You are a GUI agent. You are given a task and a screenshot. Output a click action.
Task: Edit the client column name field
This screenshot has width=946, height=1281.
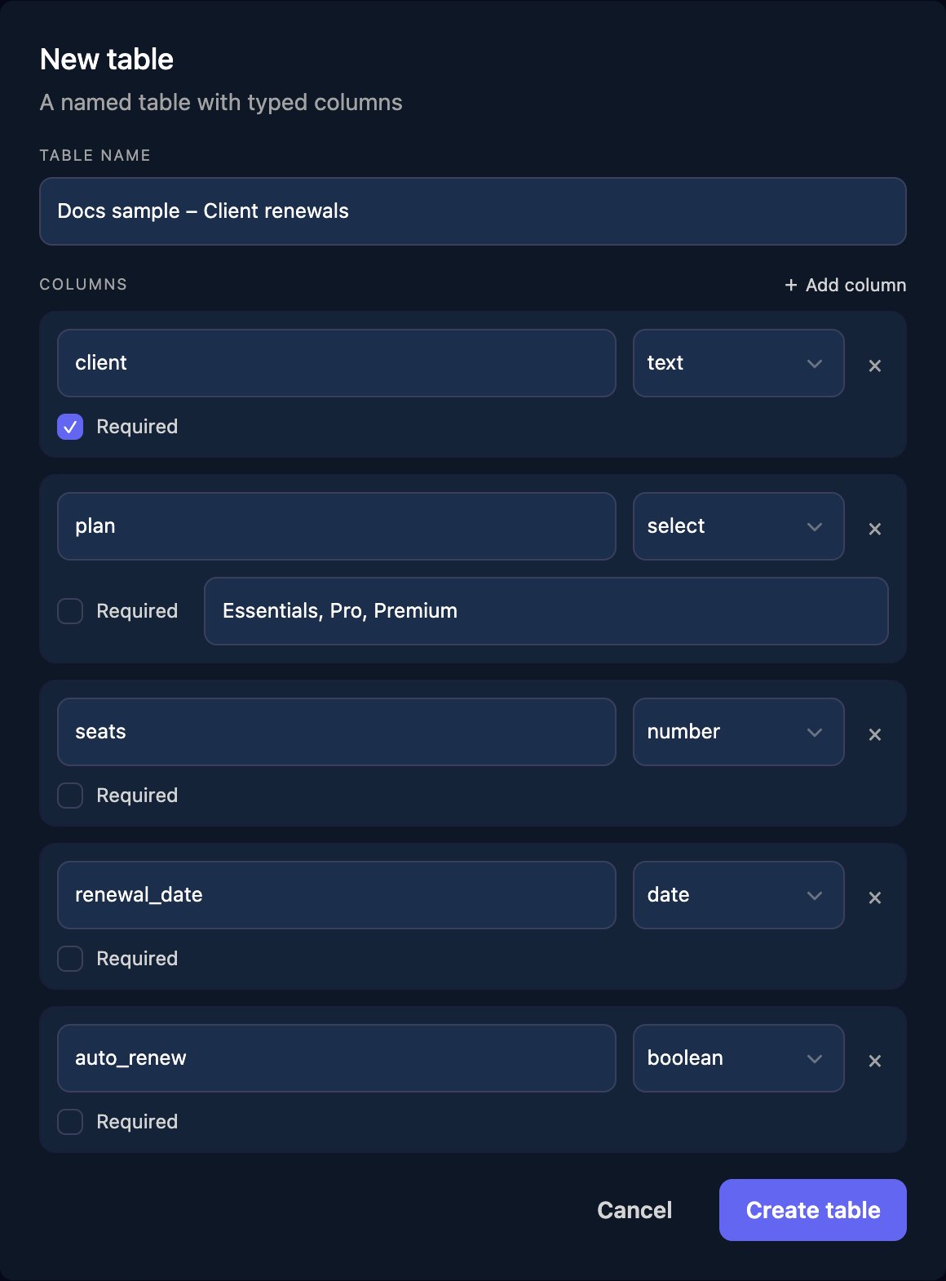tap(337, 363)
